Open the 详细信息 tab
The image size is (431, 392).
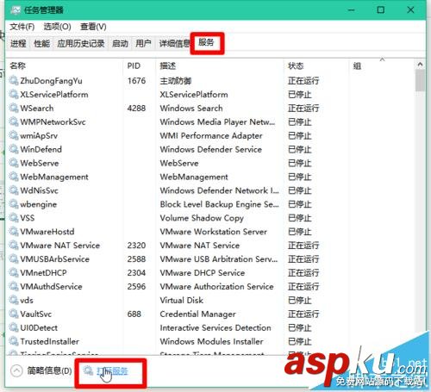[174, 44]
